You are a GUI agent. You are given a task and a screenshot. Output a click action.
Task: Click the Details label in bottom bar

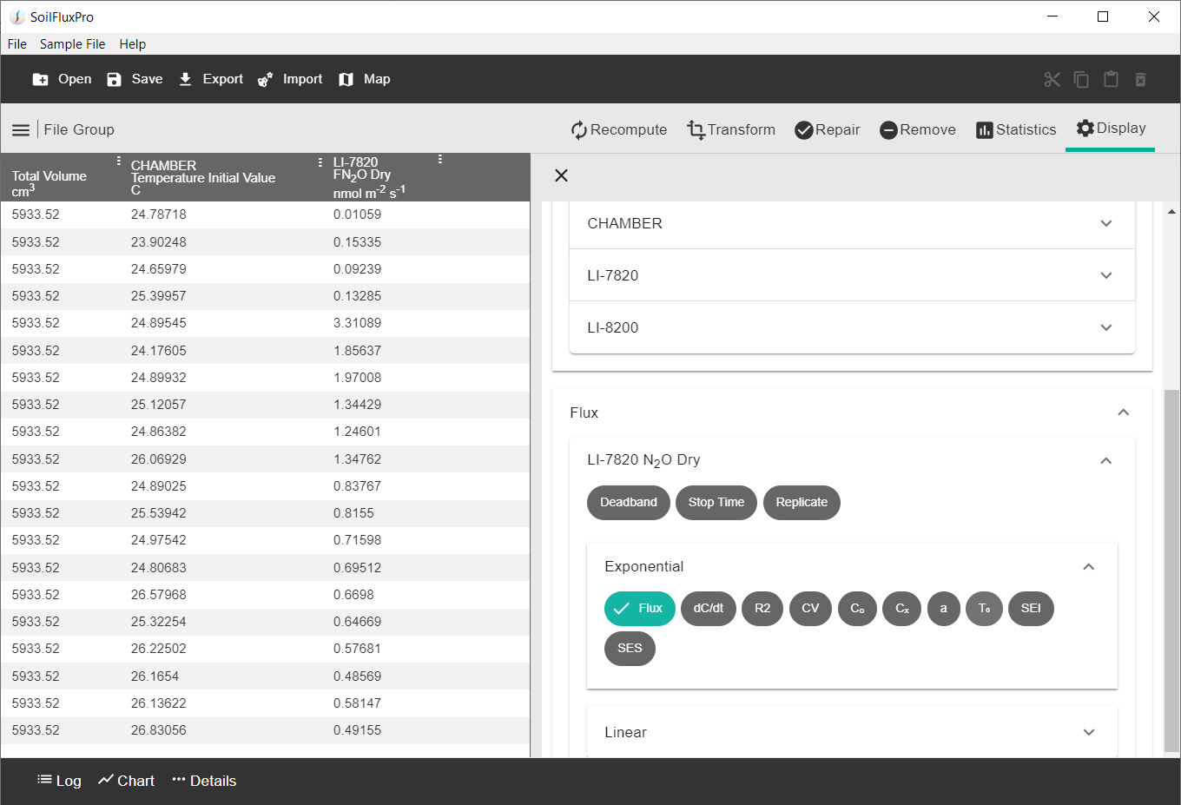pyautogui.click(x=213, y=781)
